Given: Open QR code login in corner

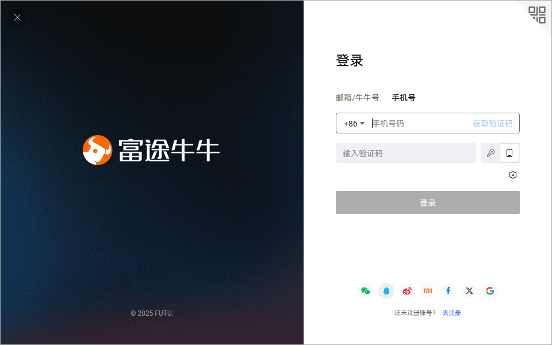Looking at the screenshot, I should (x=537, y=15).
